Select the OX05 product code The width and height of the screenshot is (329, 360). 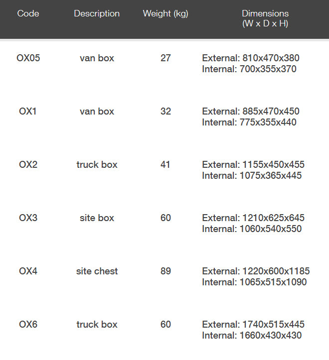pos(28,58)
